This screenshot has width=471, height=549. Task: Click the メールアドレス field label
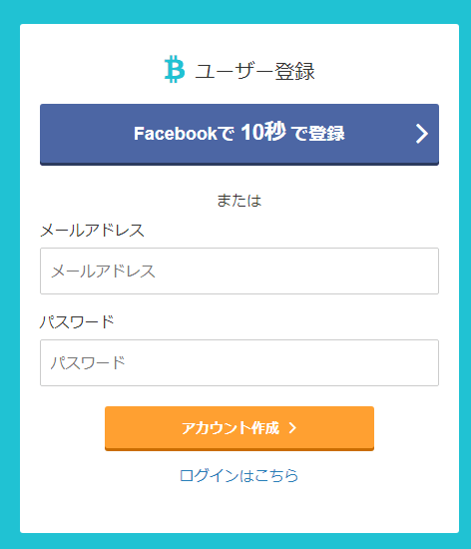click(93, 231)
